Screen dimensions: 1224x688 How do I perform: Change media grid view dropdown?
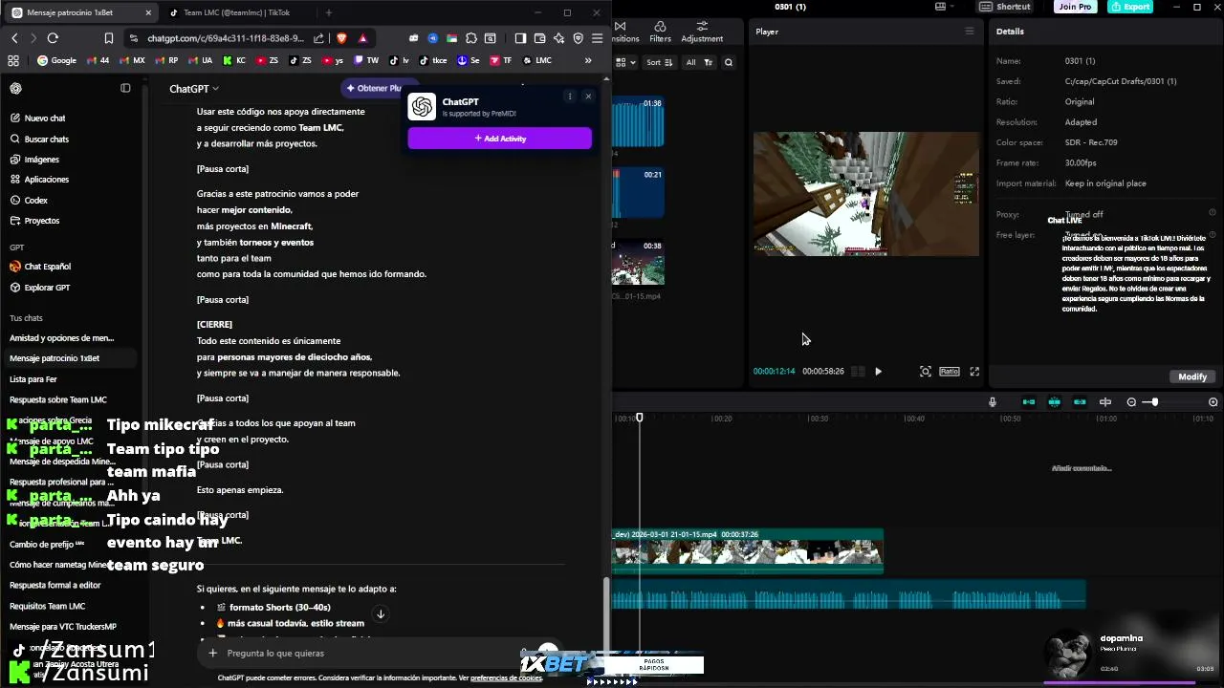click(x=624, y=62)
